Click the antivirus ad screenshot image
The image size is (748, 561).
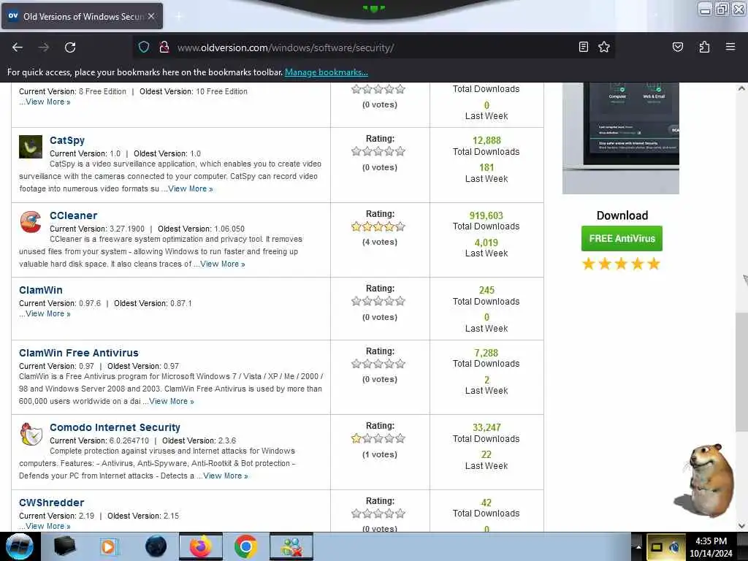pyautogui.click(x=621, y=138)
